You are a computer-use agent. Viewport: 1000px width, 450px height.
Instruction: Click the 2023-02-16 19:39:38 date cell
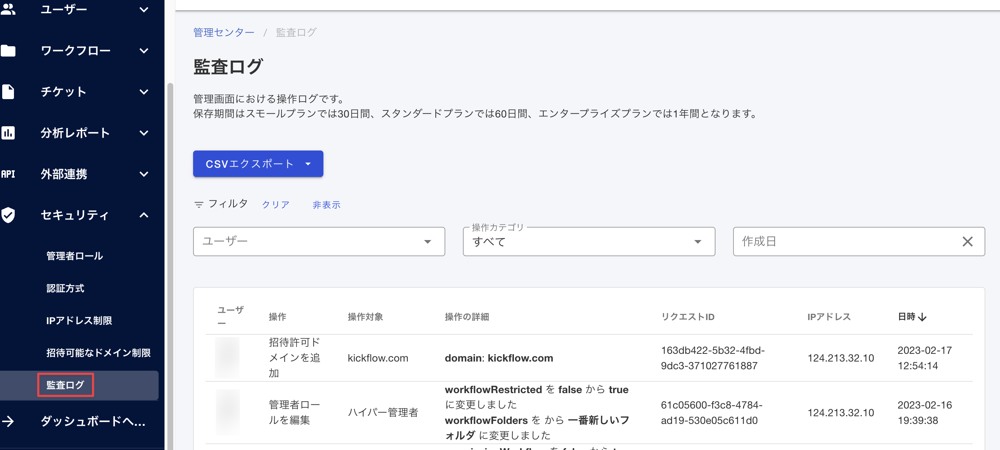click(925, 413)
